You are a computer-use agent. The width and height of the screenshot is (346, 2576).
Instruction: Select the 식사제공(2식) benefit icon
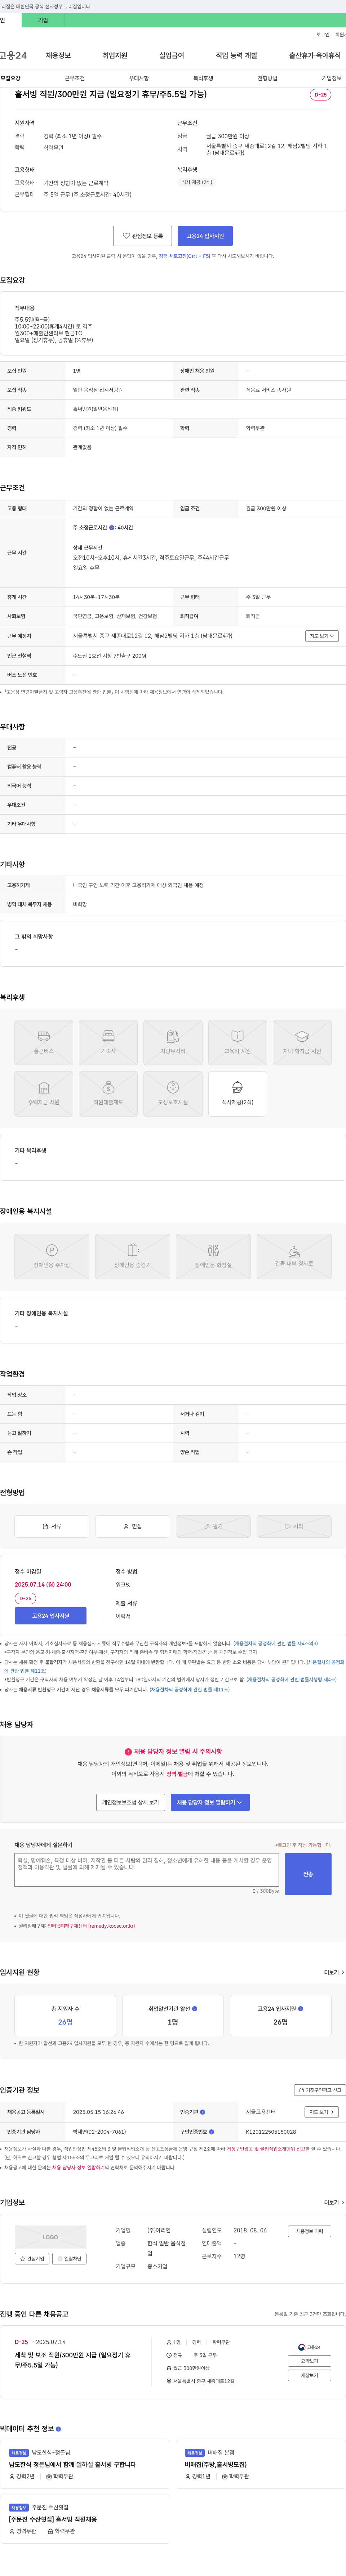[237, 1093]
